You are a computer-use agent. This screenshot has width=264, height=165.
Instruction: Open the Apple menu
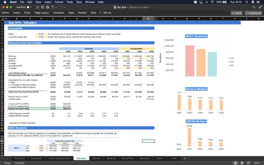tap(5, 2)
